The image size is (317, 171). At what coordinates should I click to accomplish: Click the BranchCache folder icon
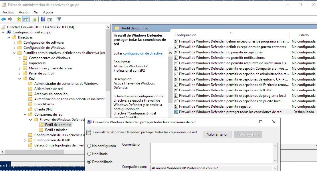(x=31, y=104)
